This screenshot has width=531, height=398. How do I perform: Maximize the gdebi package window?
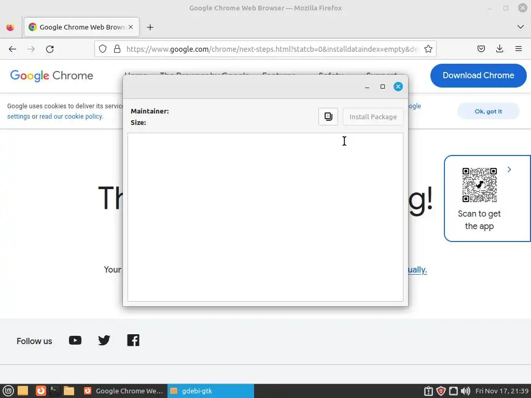pos(383,87)
